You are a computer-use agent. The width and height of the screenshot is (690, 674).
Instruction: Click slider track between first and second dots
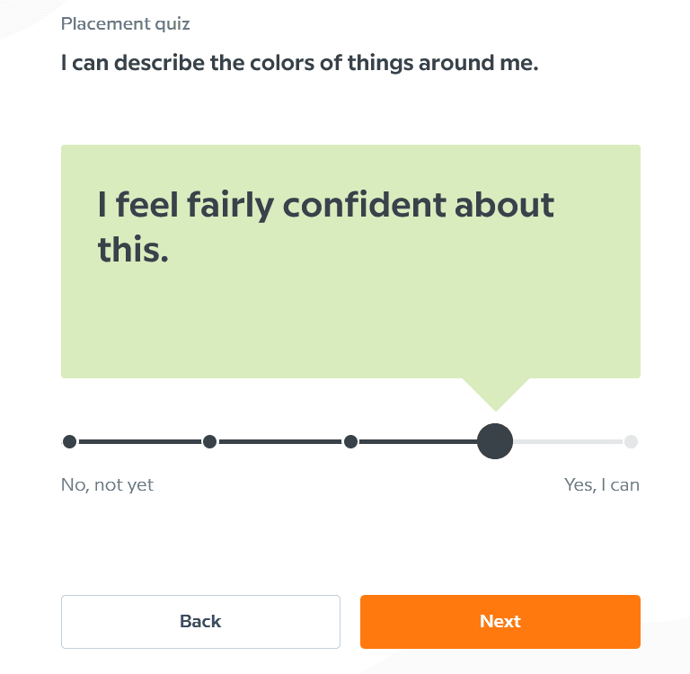click(139, 441)
